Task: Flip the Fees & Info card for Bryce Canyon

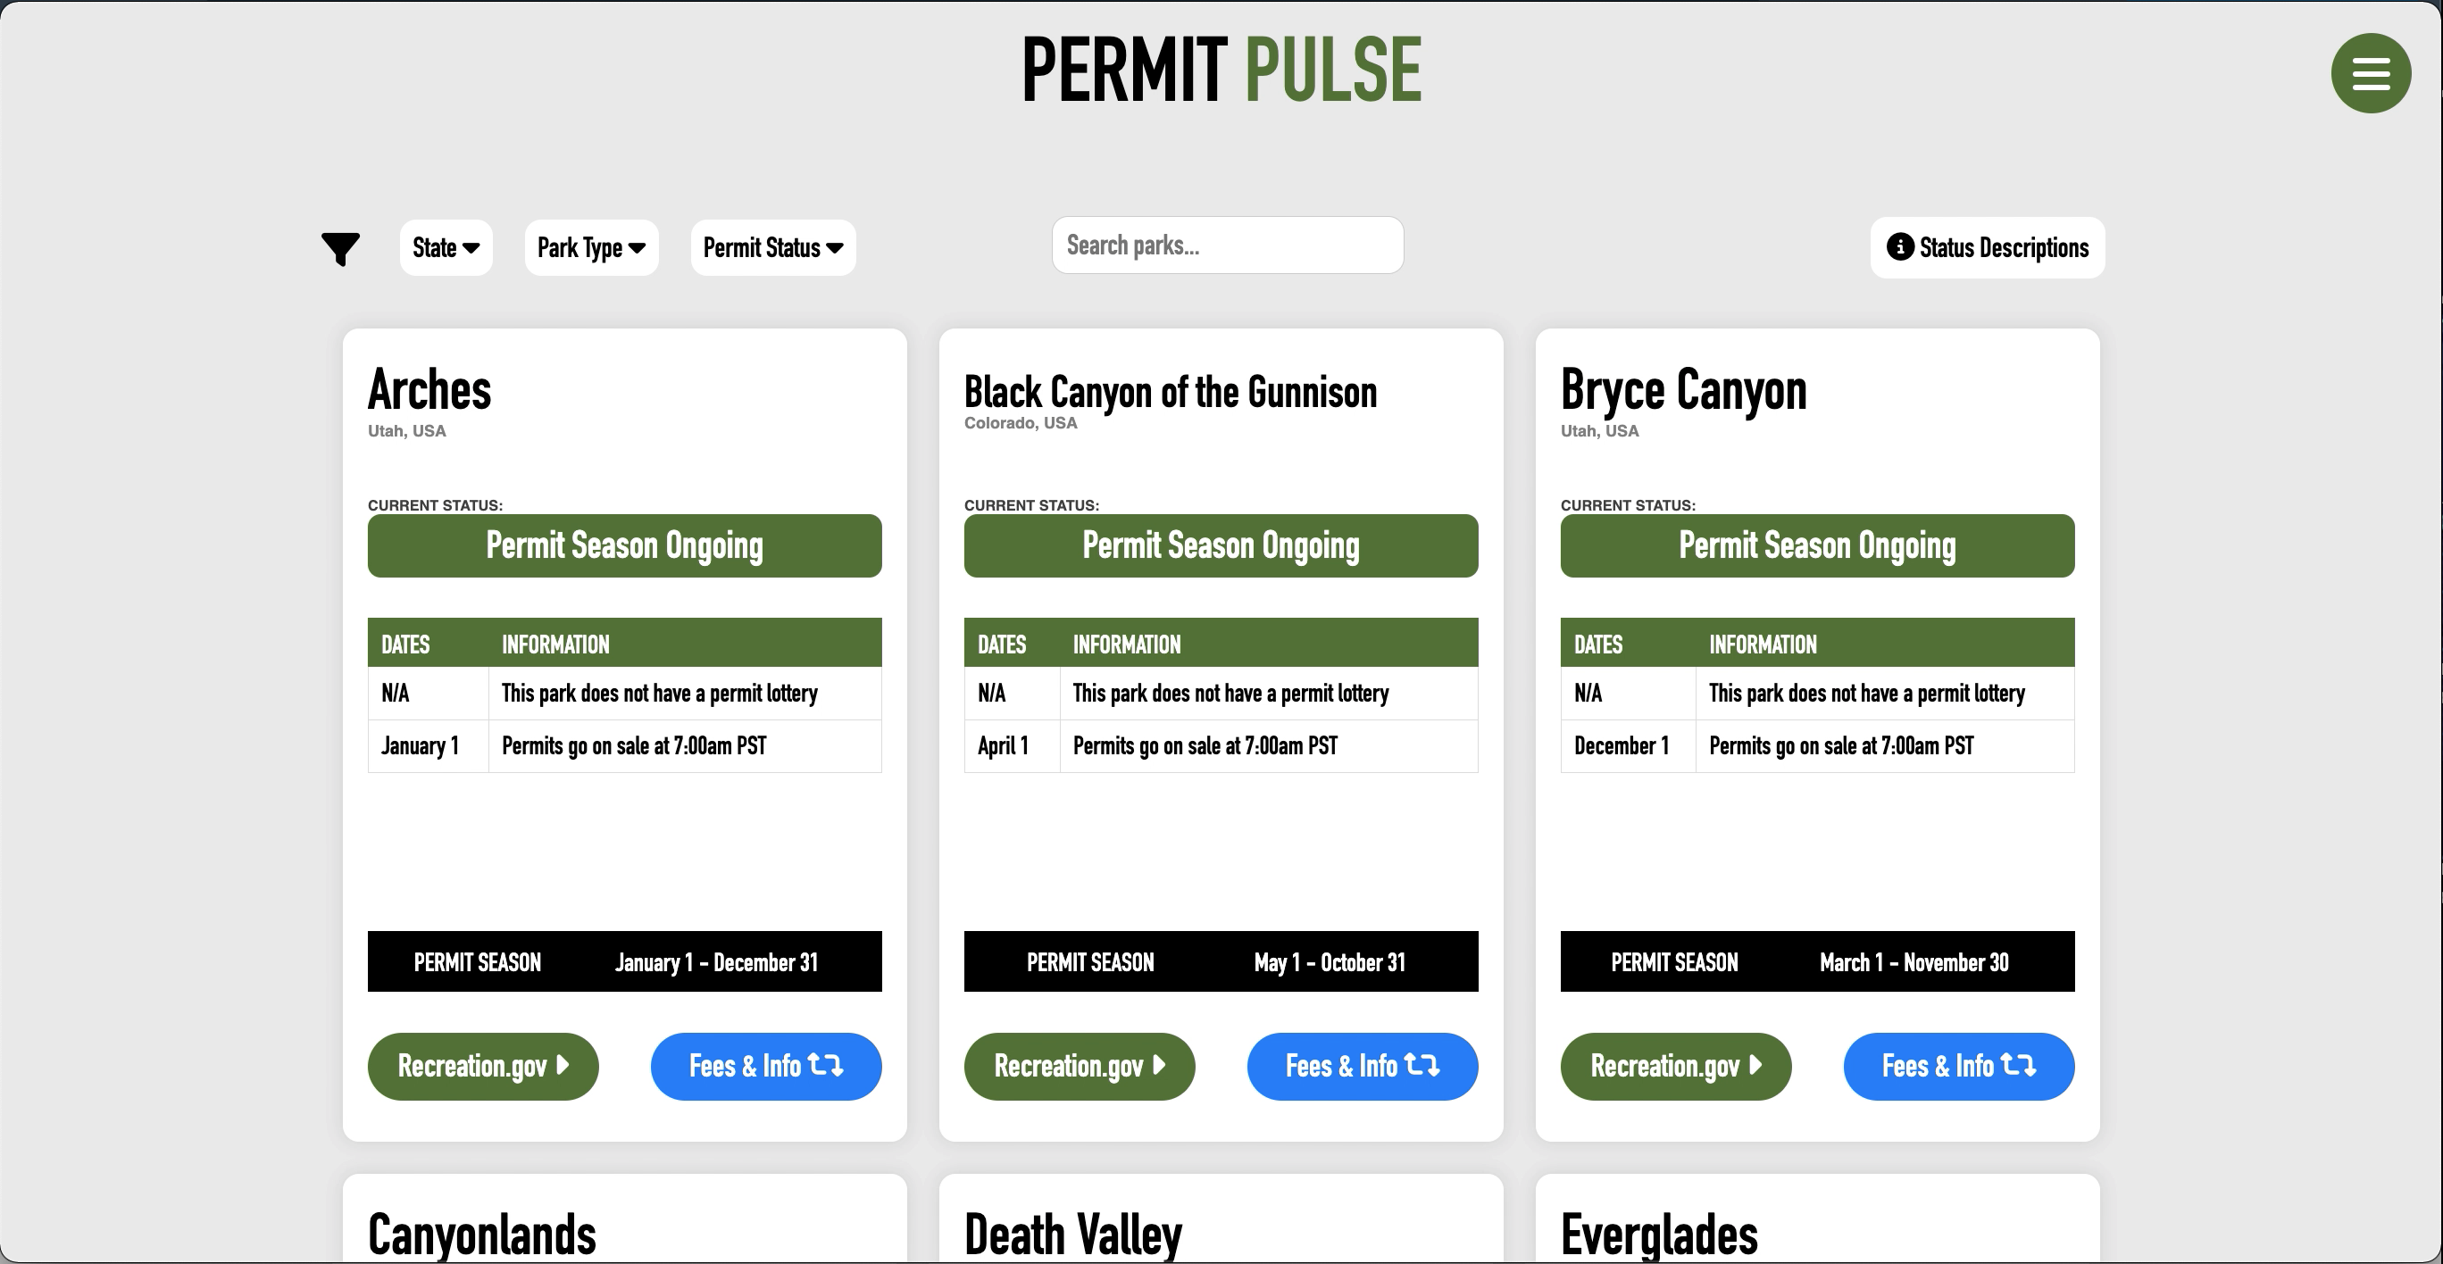Action: pos(1957,1066)
